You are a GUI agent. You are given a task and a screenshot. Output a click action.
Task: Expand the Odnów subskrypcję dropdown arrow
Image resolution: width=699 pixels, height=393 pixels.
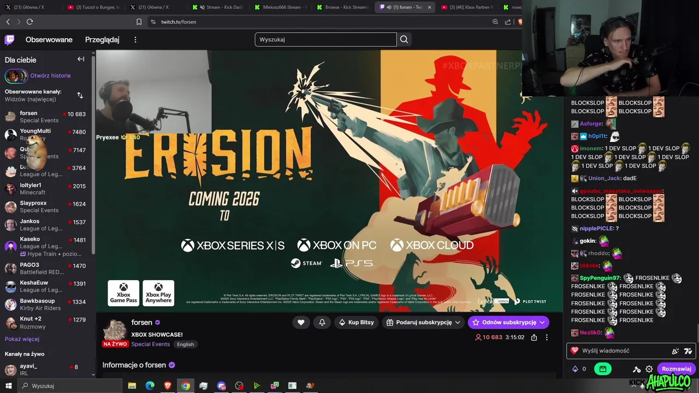[x=542, y=323]
